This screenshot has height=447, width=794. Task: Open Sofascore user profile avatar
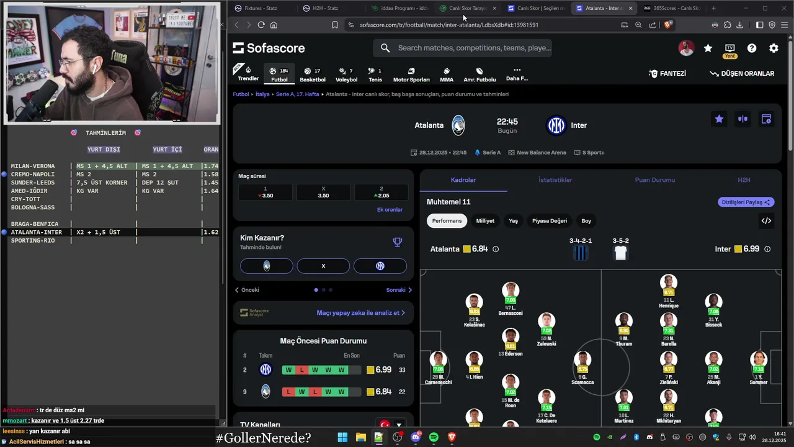pyautogui.click(x=686, y=48)
